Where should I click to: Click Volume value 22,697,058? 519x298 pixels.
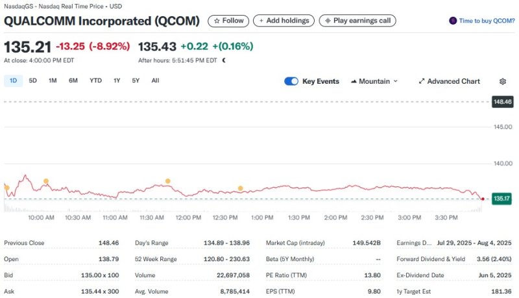coord(234,275)
